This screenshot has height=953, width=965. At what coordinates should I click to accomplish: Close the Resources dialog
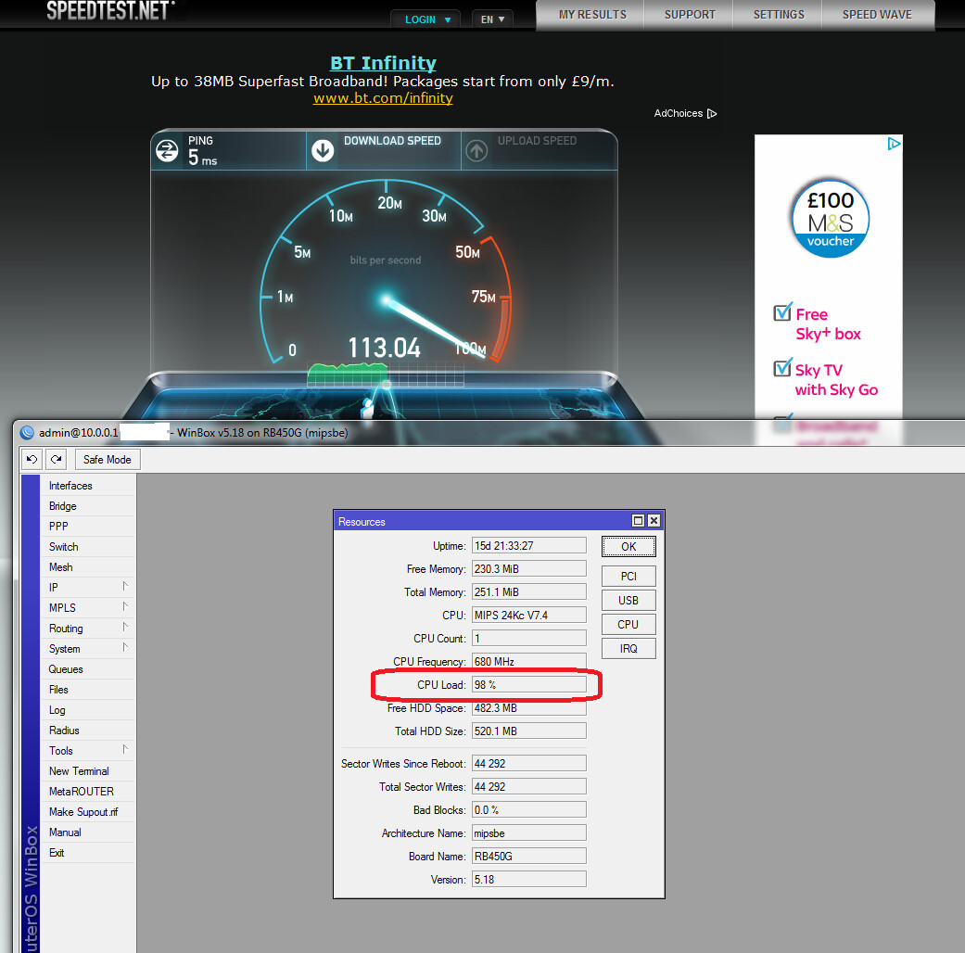tap(654, 521)
